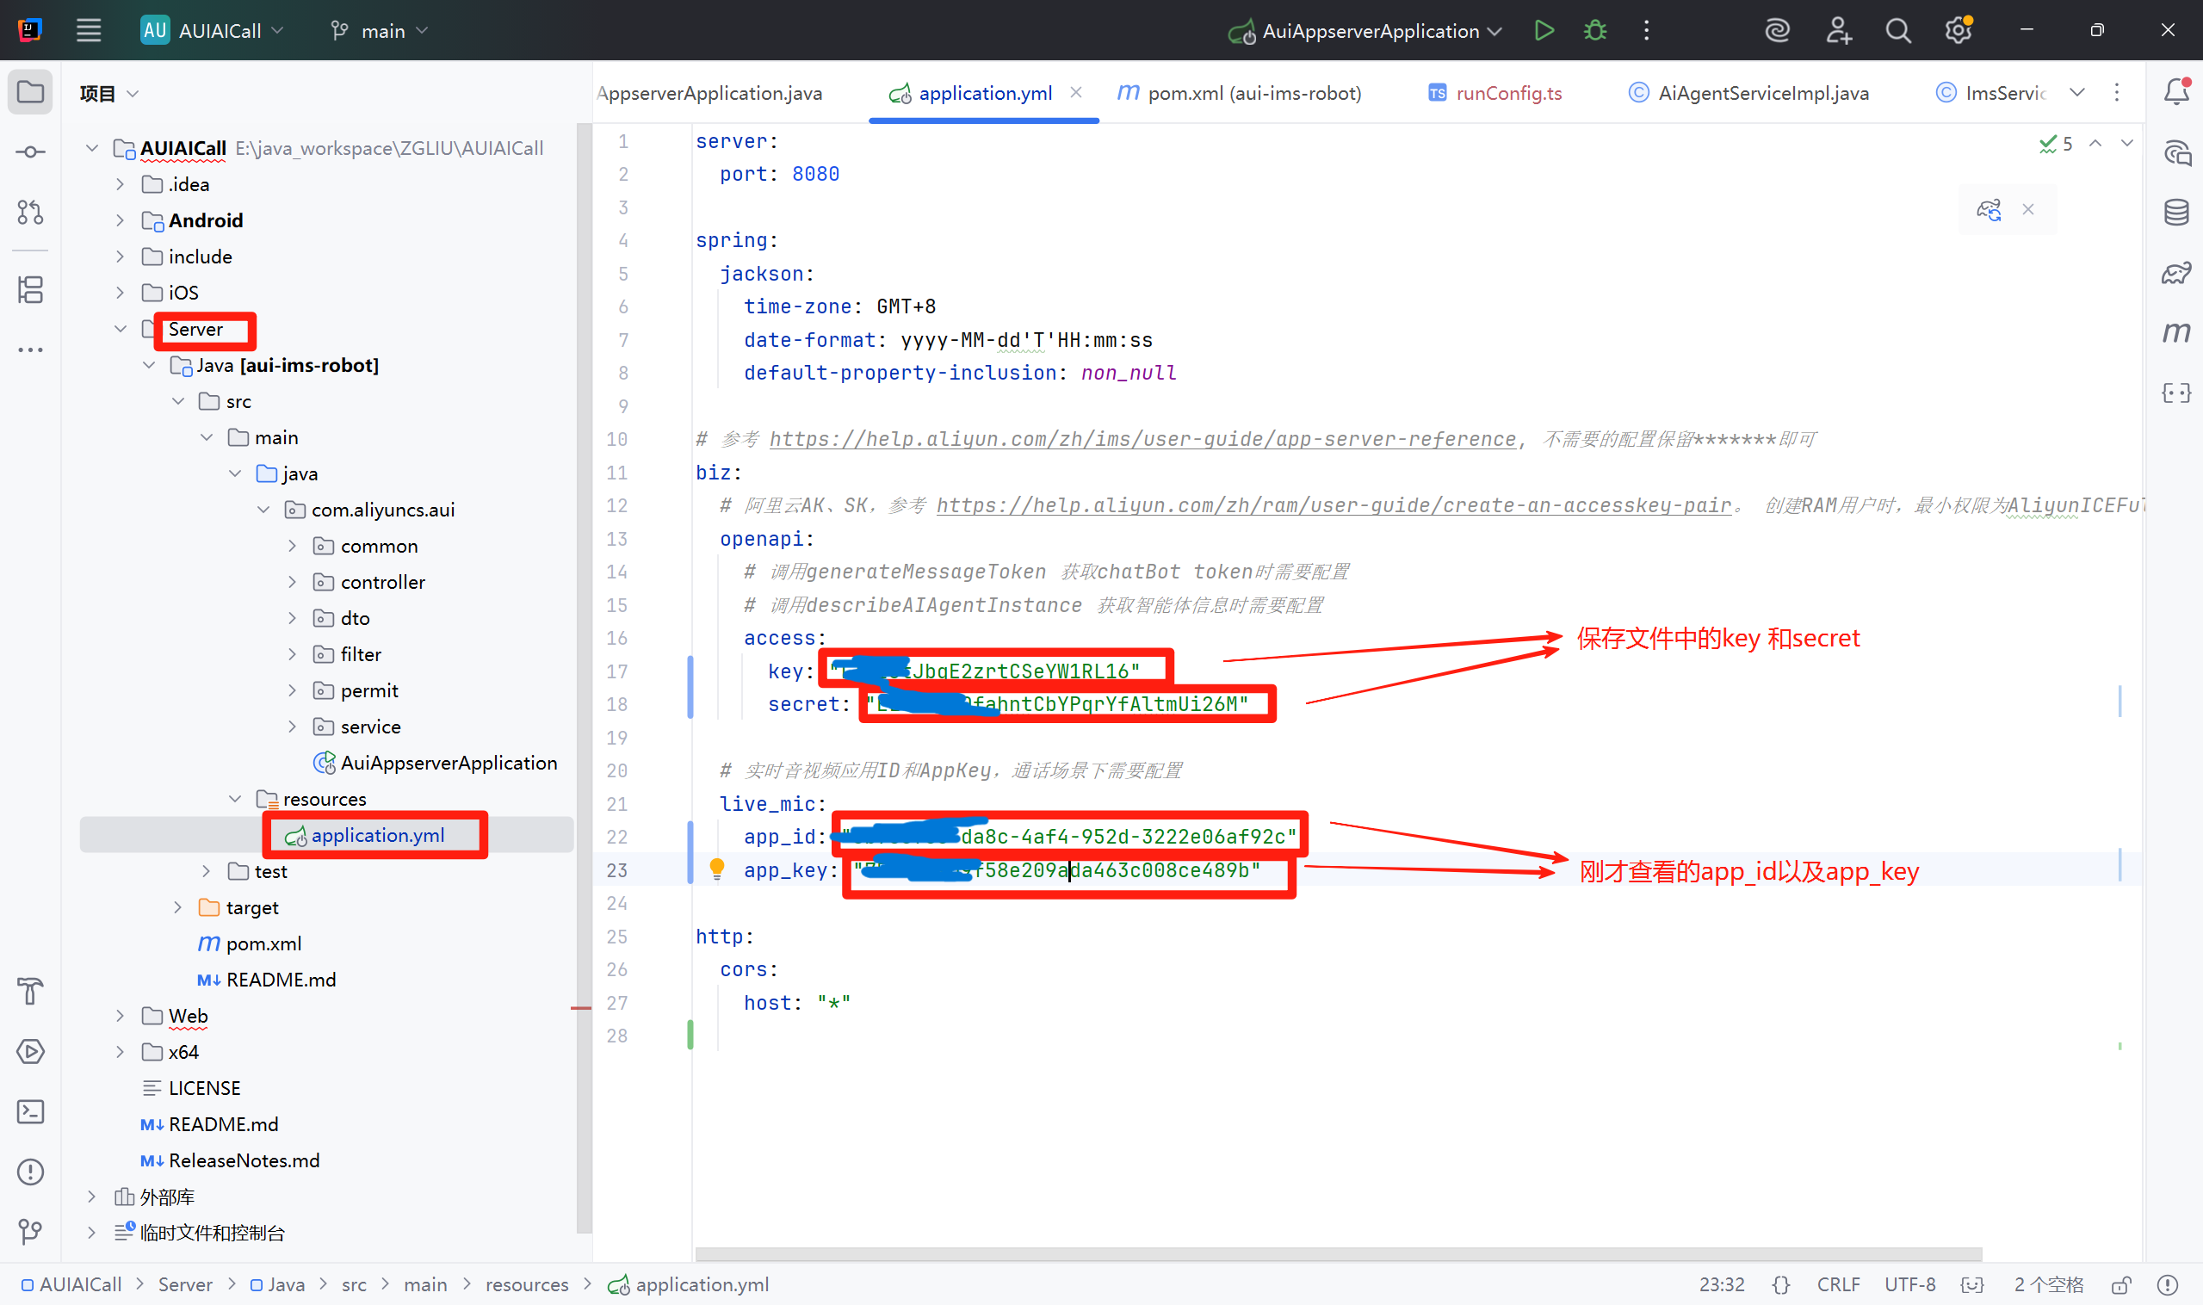Expand the Android folder

click(x=121, y=220)
